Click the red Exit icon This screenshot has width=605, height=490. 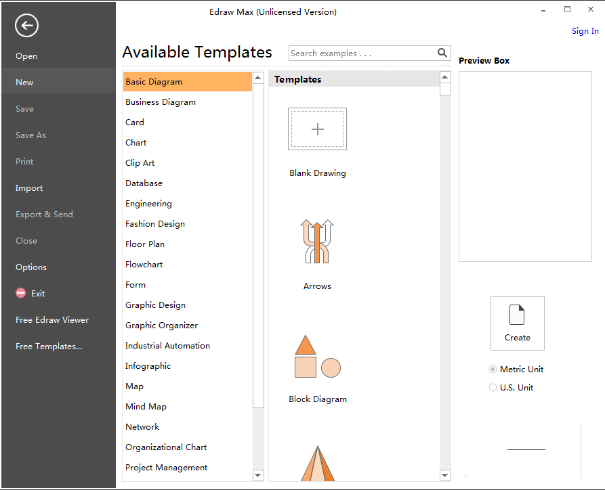pyautogui.click(x=21, y=293)
